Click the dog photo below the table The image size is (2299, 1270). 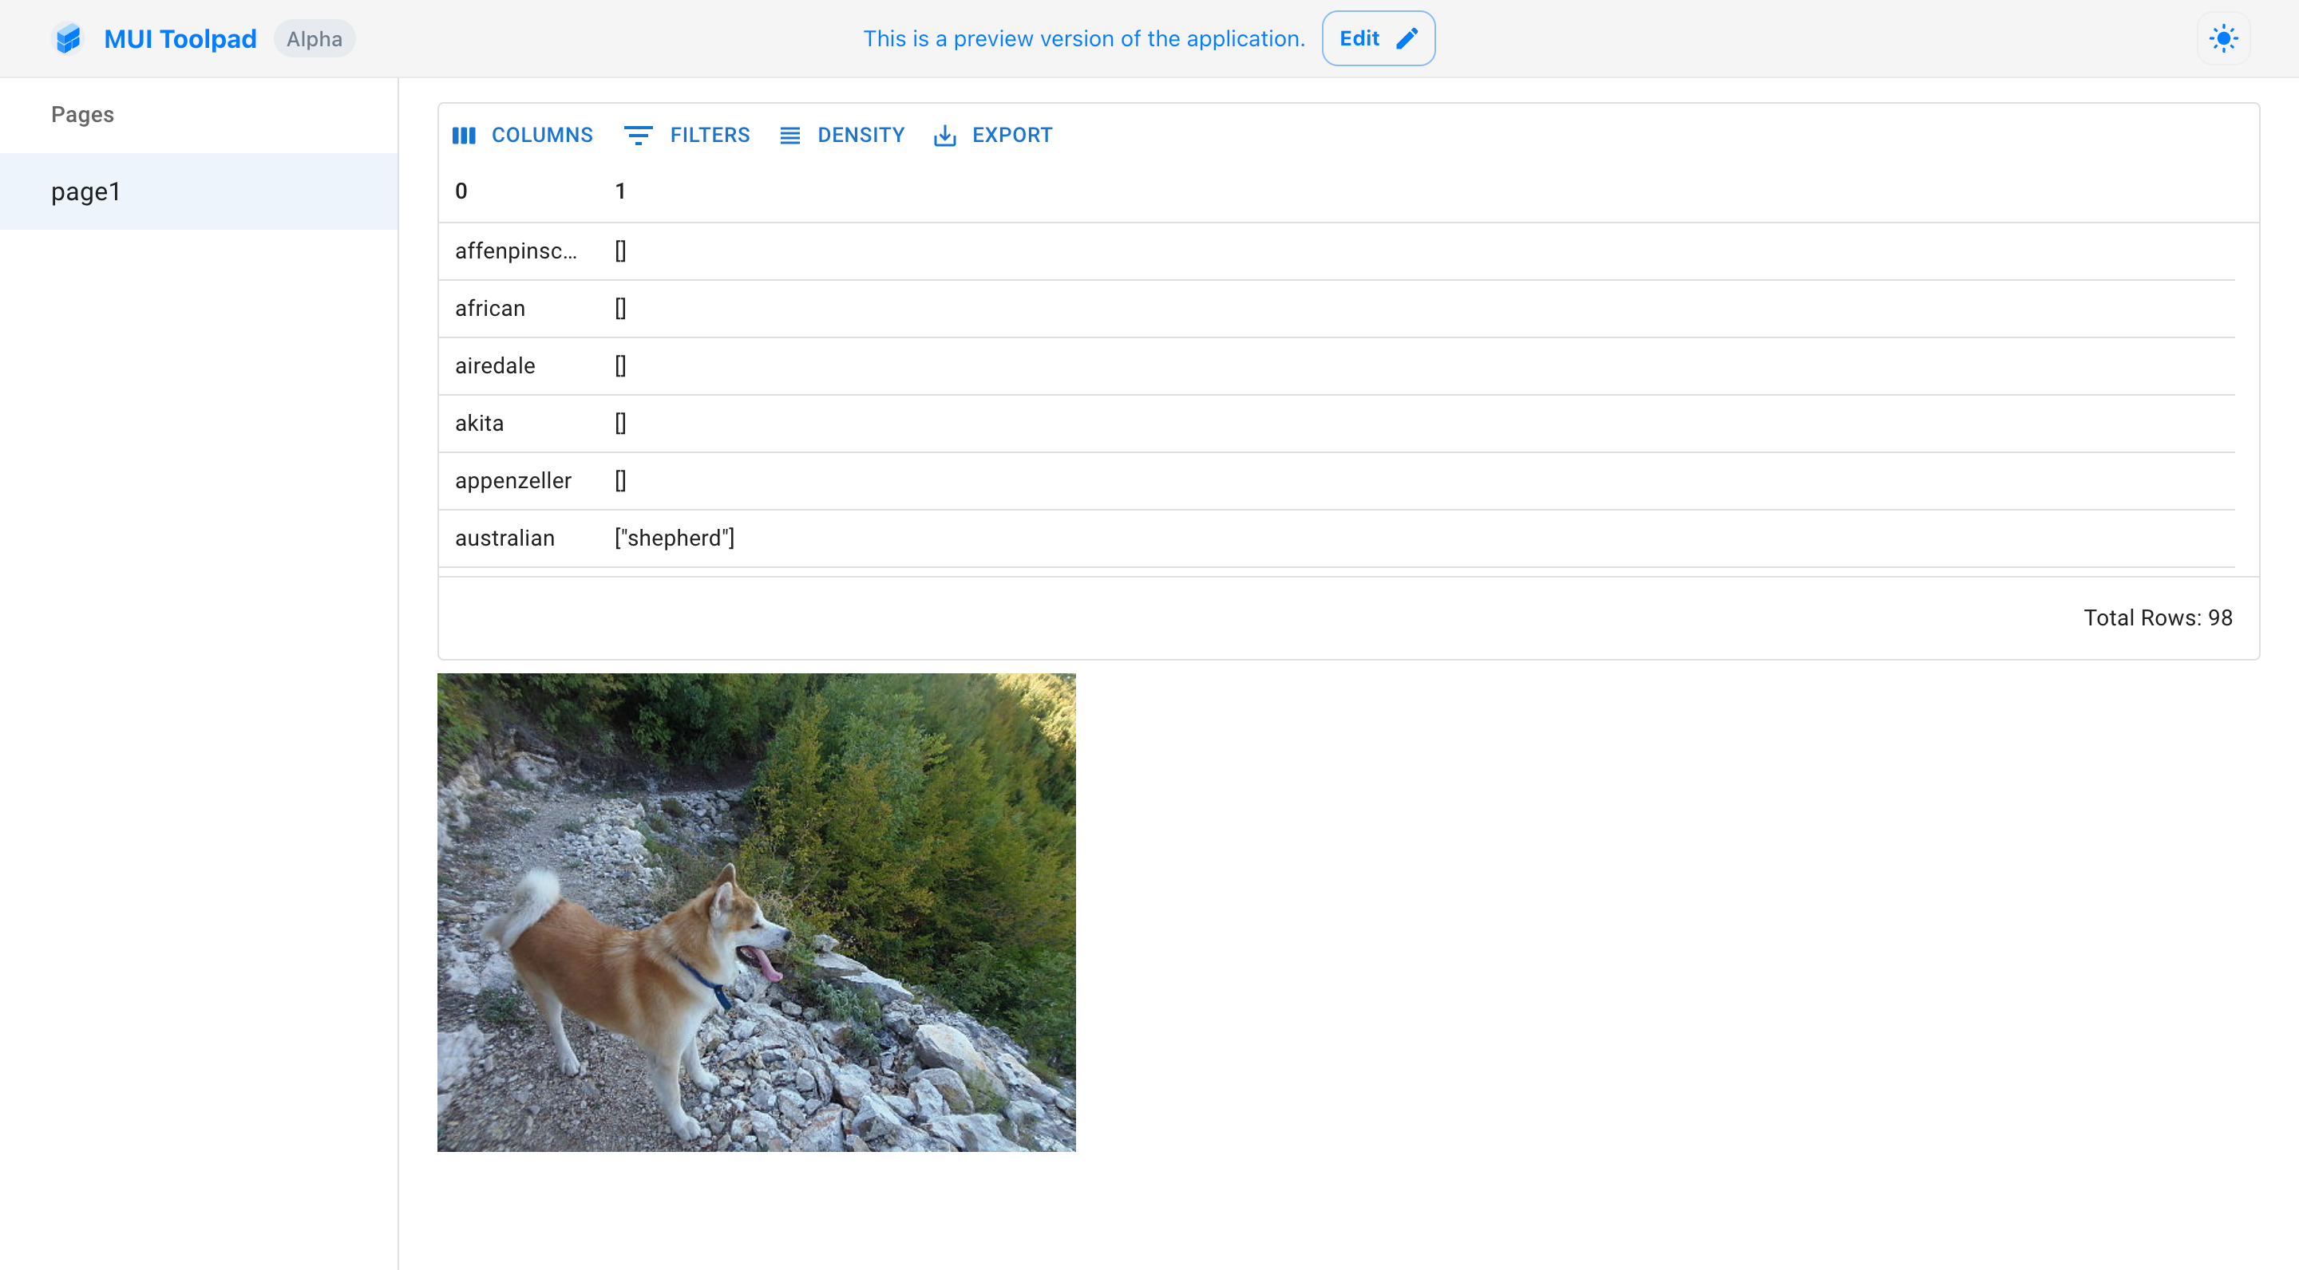756,913
